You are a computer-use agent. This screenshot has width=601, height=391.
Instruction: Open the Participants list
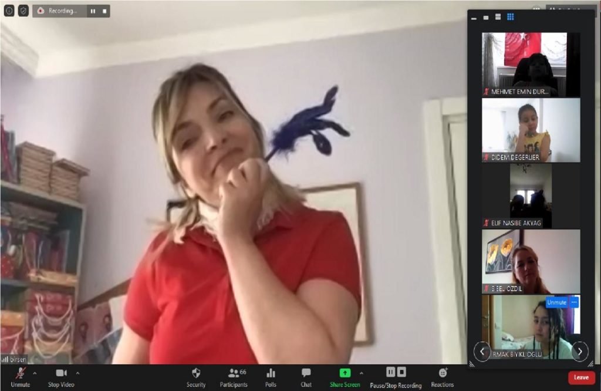tap(234, 377)
